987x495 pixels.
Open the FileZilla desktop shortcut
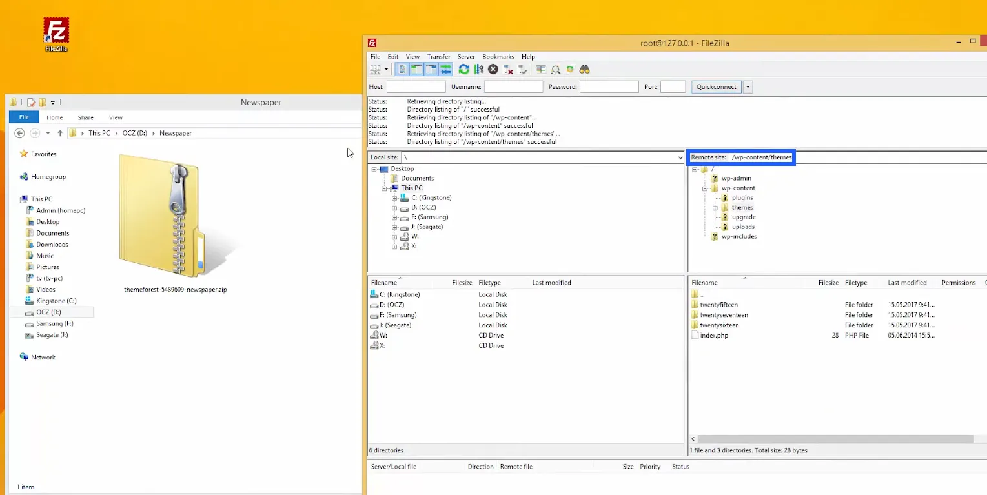click(56, 35)
